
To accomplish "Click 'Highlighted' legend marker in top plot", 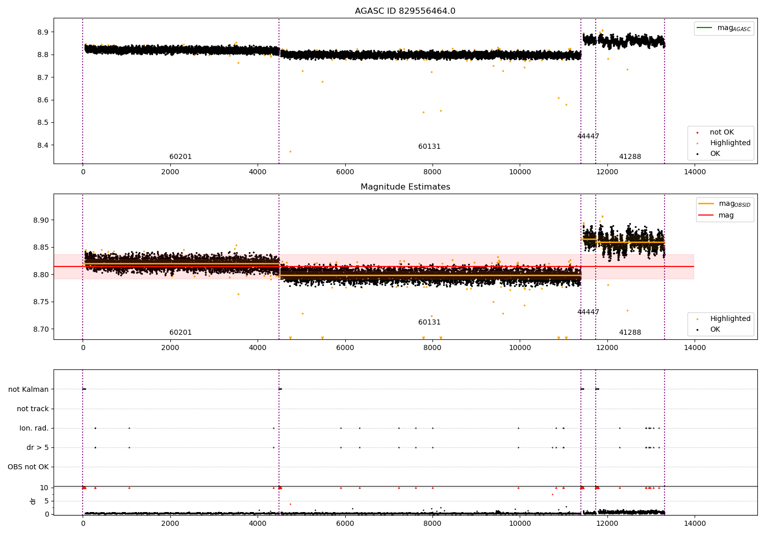I will point(697,143).
